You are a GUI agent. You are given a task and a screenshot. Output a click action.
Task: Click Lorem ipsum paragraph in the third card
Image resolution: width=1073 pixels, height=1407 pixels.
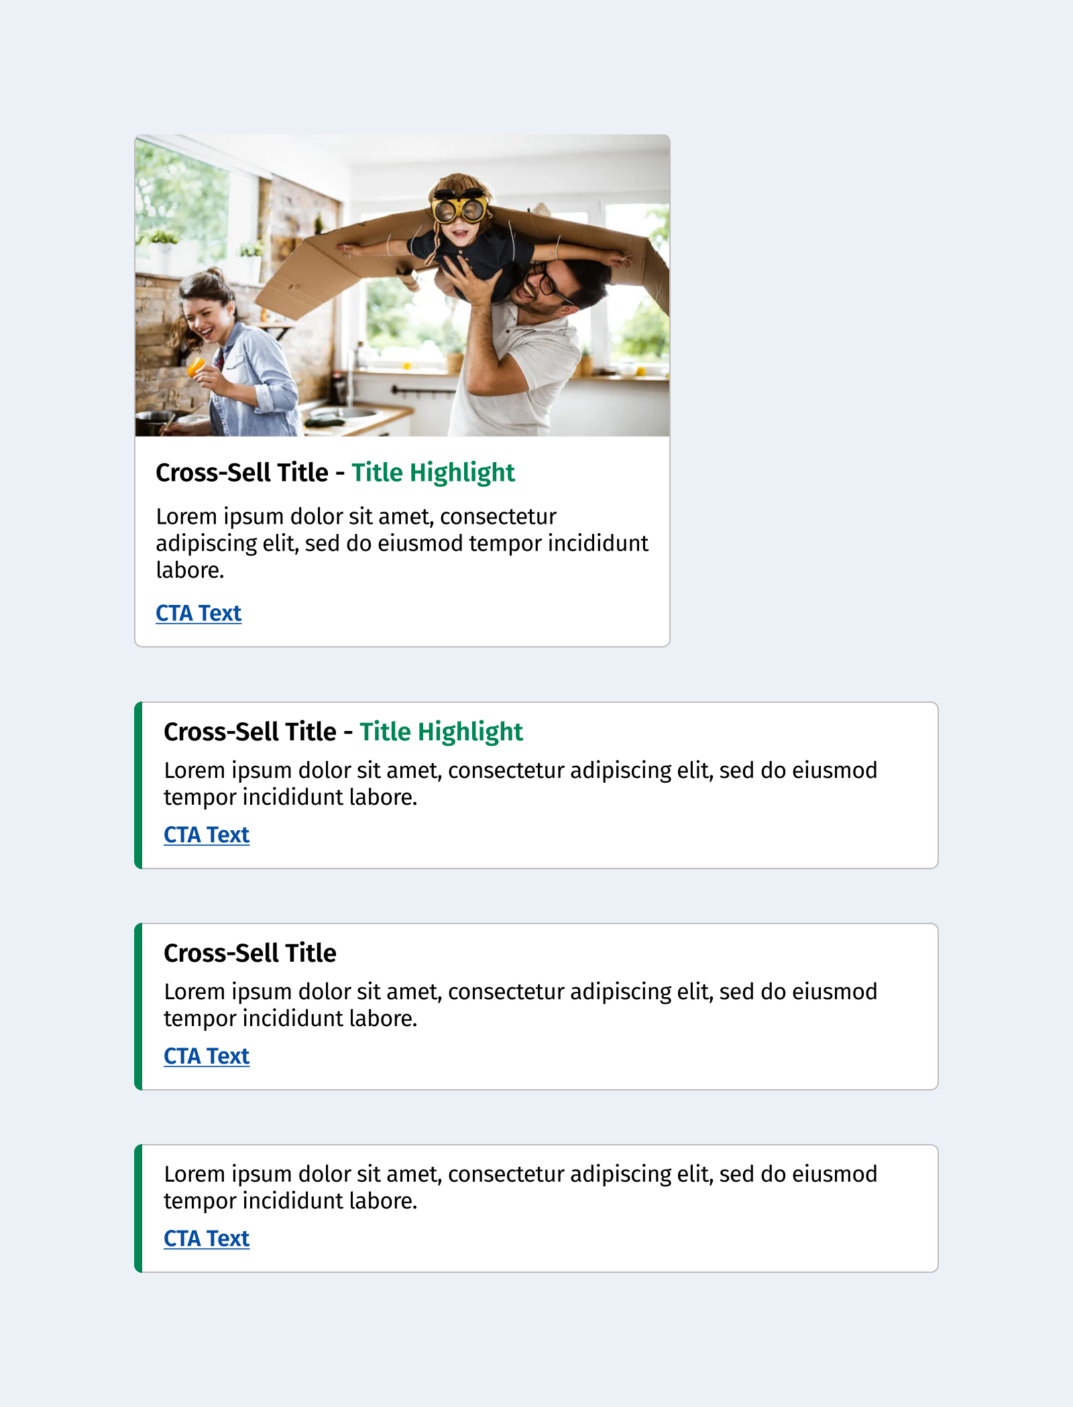pyautogui.click(x=520, y=1005)
